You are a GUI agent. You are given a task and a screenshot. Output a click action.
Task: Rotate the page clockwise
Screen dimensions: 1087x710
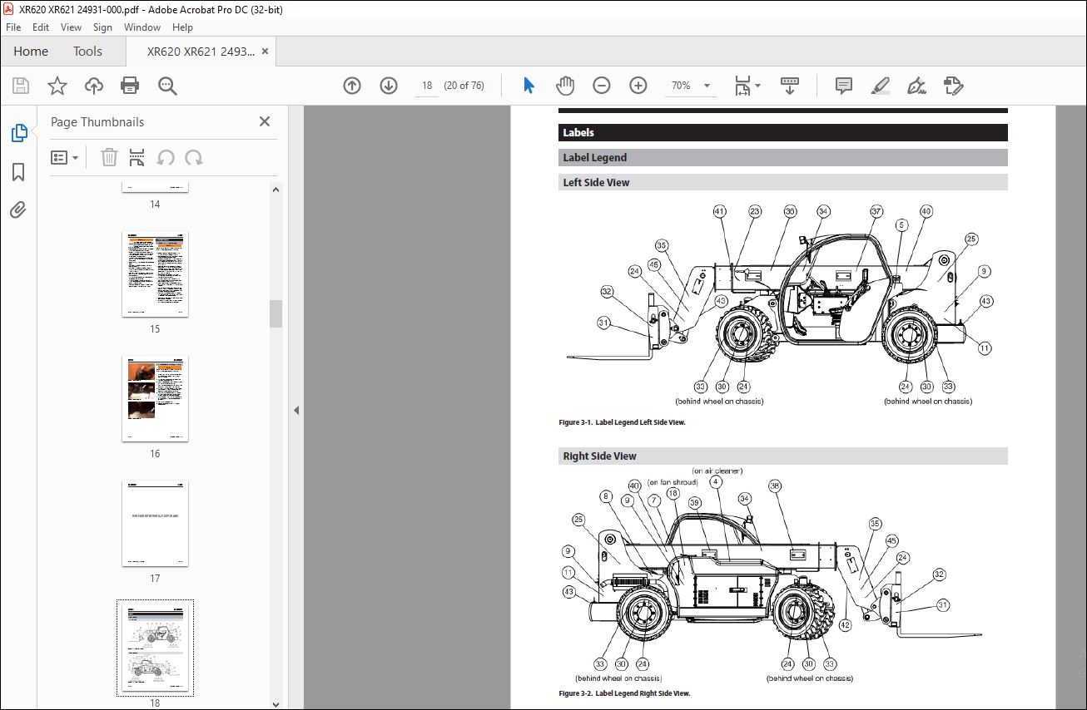tap(194, 157)
